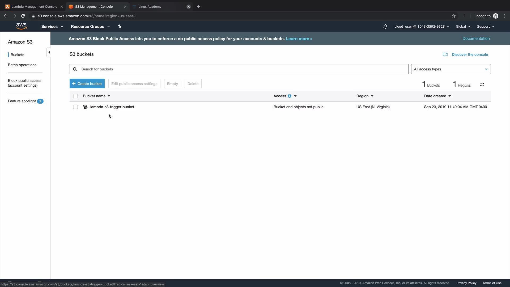This screenshot has height=287, width=510.
Task: Expand the Services menu
Action: tap(52, 27)
